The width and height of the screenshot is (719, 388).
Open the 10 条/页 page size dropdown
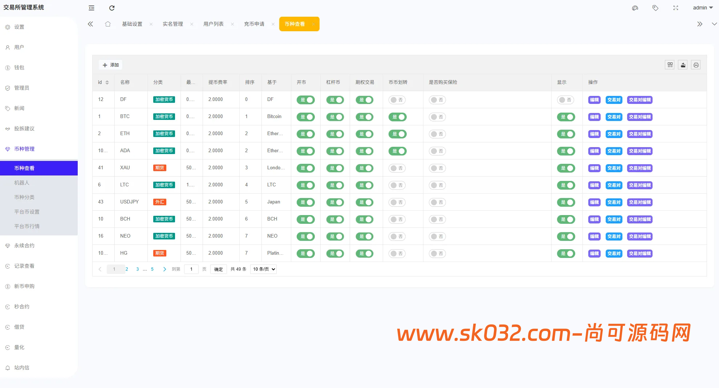263,269
